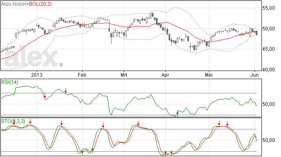Screen dimensions: 281x157
Task: Click the Mei date axis label
Action: coord(209,75)
